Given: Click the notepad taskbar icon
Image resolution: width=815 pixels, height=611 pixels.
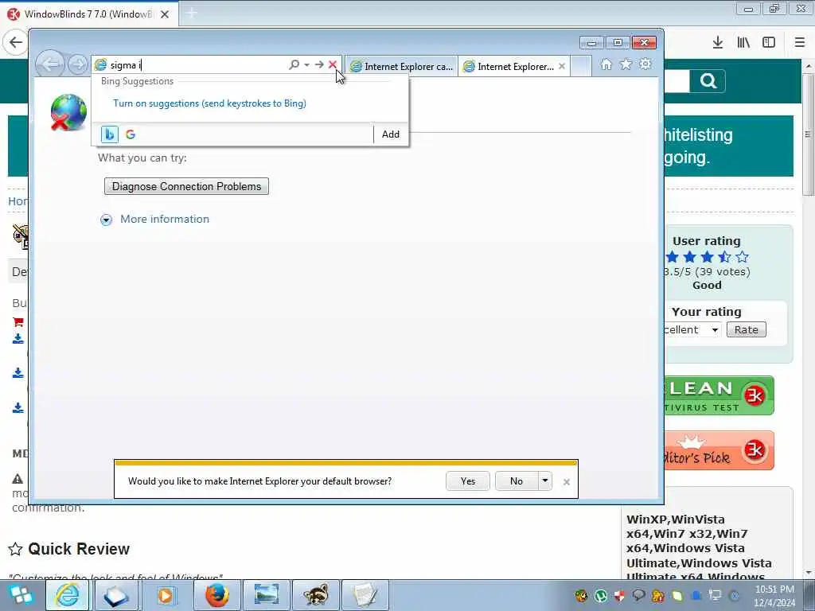Looking at the screenshot, I should 365,595.
